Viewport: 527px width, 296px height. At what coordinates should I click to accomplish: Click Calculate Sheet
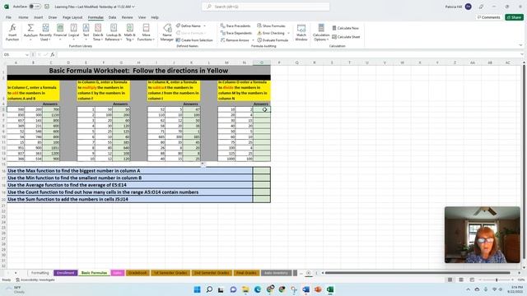(x=346, y=37)
